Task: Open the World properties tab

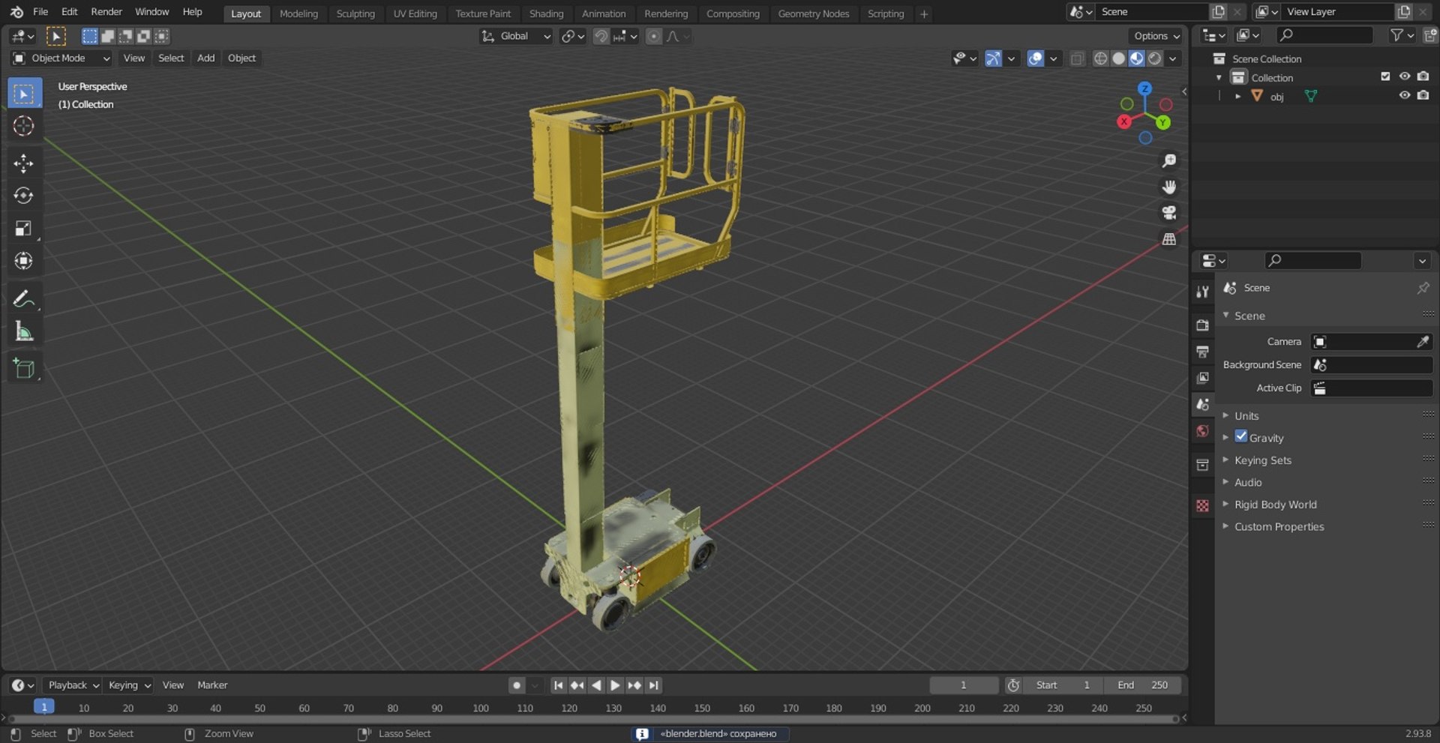Action: click(x=1202, y=431)
